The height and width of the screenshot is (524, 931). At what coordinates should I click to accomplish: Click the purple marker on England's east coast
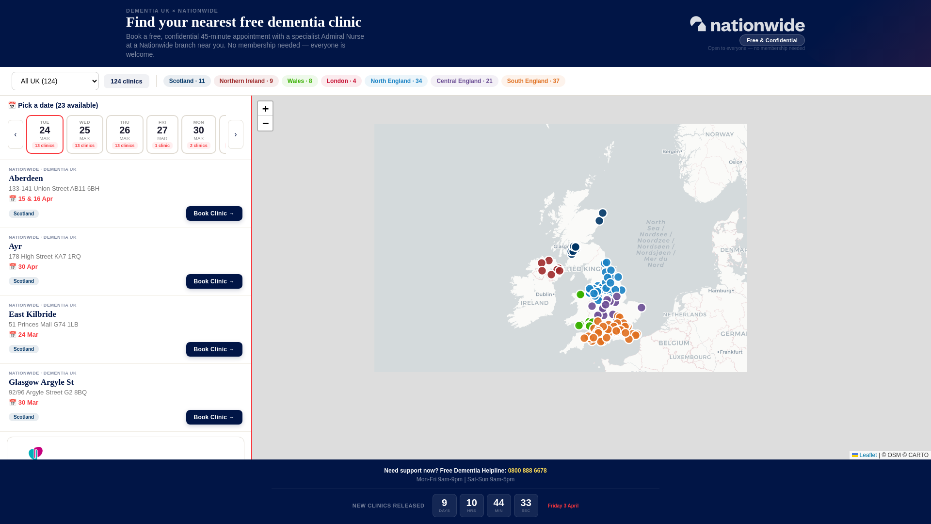[642, 308]
